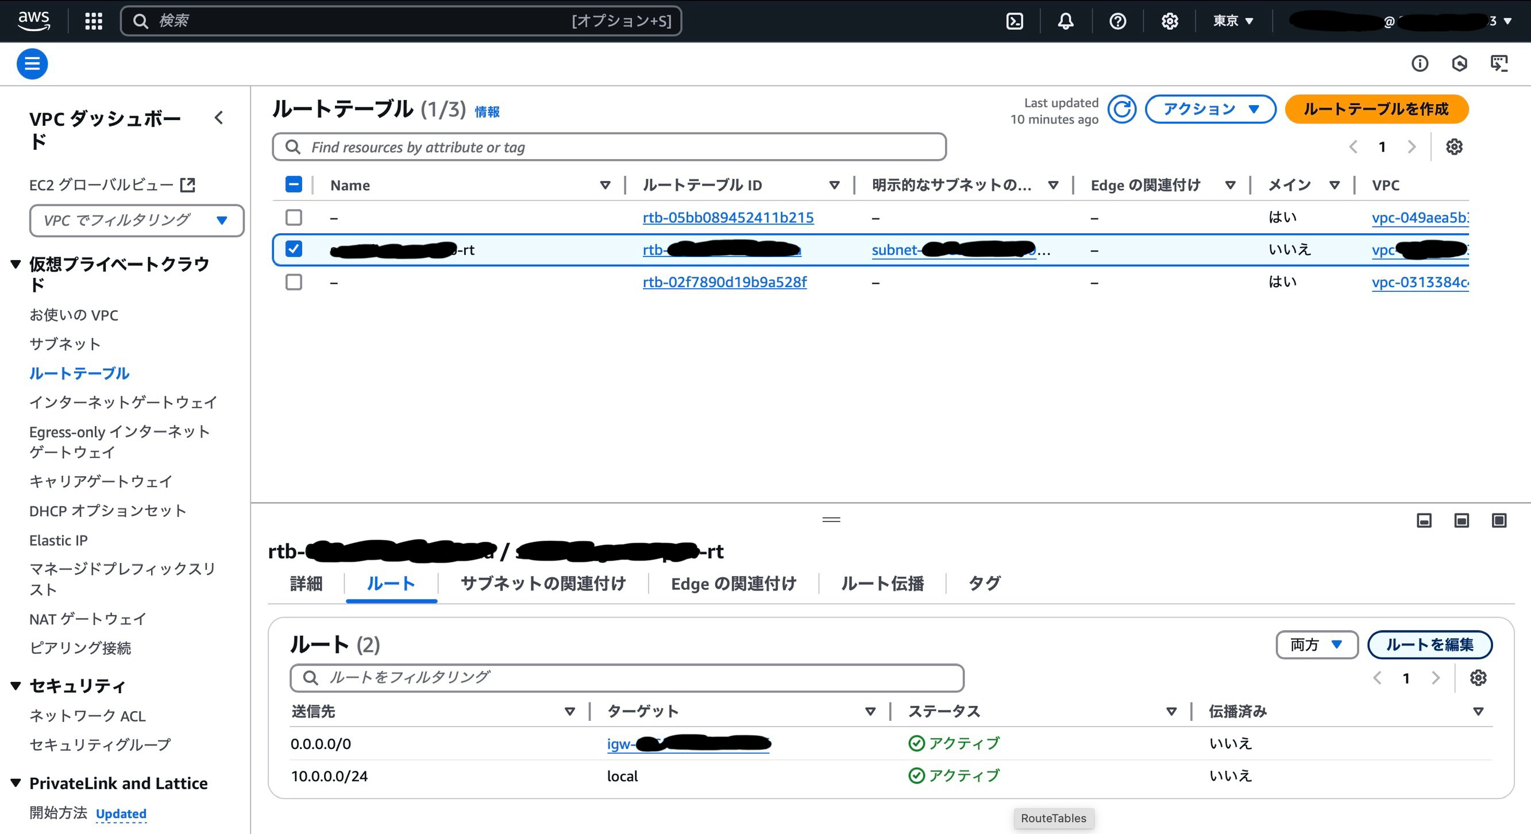1531x834 pixels.
Task: Click the ルートを編集 button
Action: point(1429,644)
